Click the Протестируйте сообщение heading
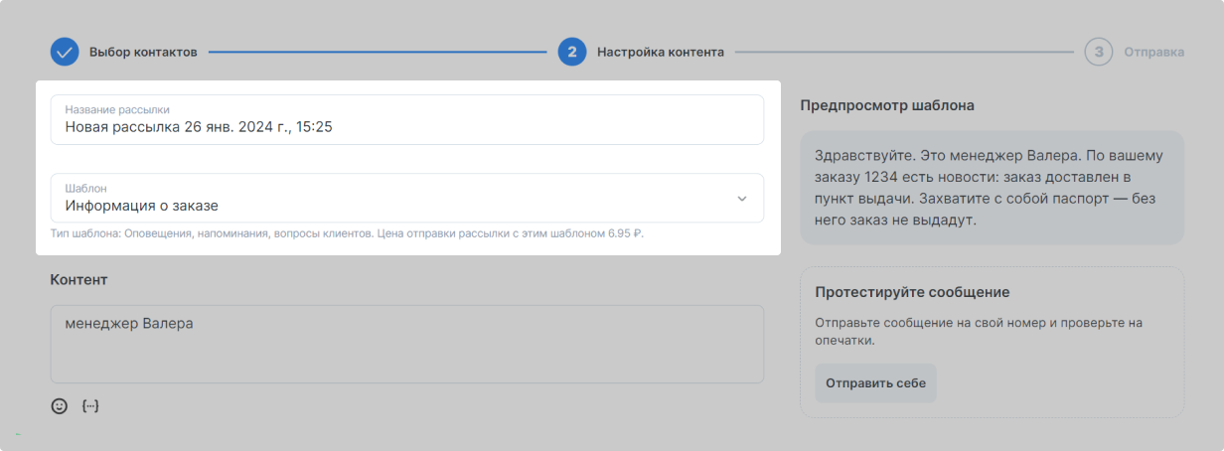 click(912, 292)
